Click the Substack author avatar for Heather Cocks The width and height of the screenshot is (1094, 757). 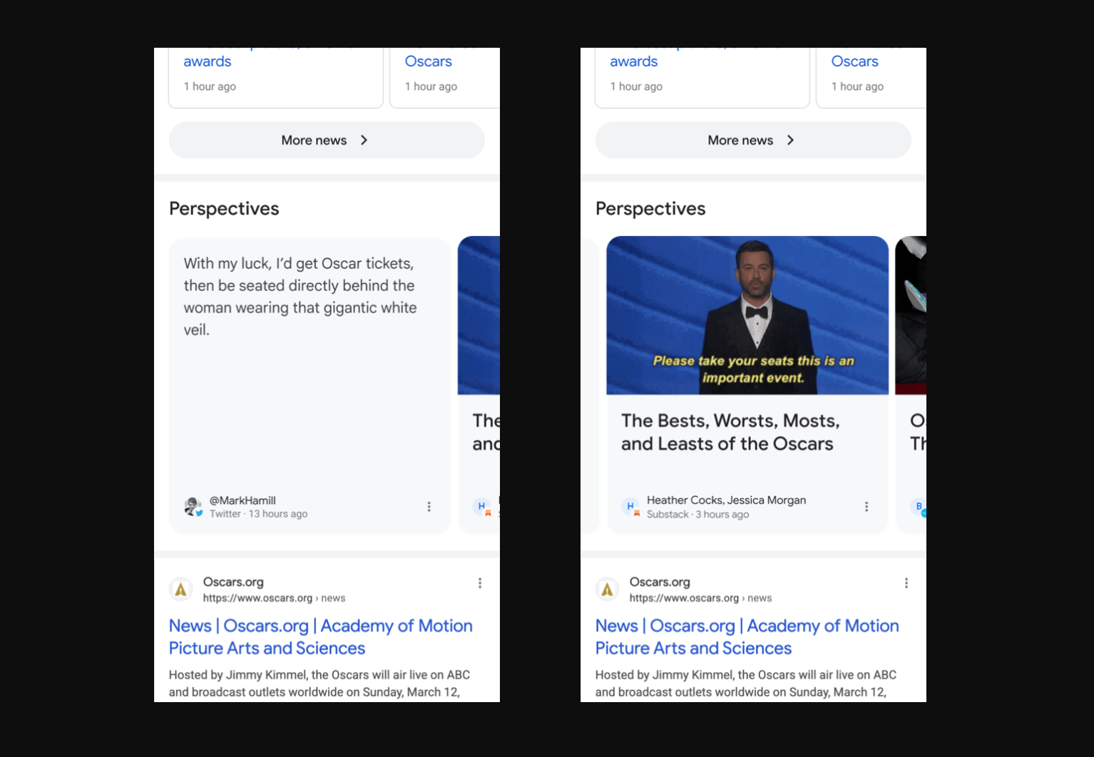click(x=630, y=507)
